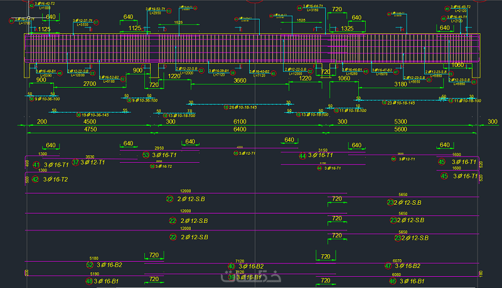Select bar label "3⌀16-B2" of mark 40
Screen dimensions: 502x288
click(251, 266)
